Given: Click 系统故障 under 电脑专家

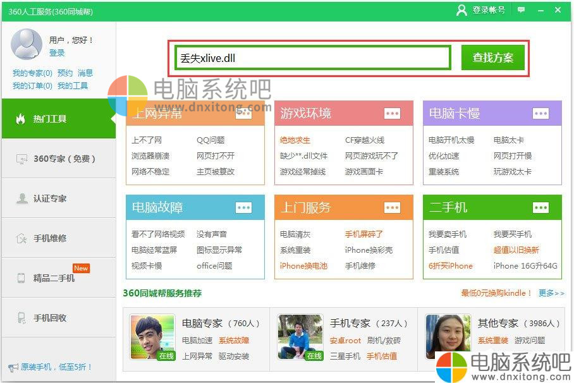Looking at the screenshot, I should pos(234,341).
